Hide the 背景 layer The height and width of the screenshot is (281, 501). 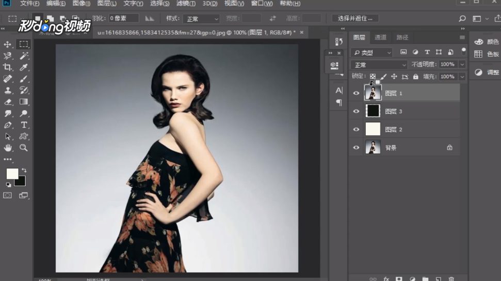(x=356, y=148)
